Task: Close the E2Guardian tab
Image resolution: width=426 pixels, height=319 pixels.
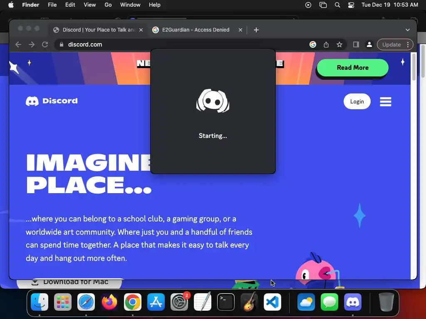Action: 240,30
